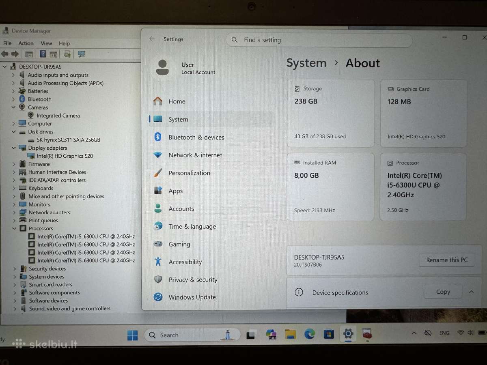Go back using the Settings back arrow
The image size is (487, 365).
(x=152, y=39)
